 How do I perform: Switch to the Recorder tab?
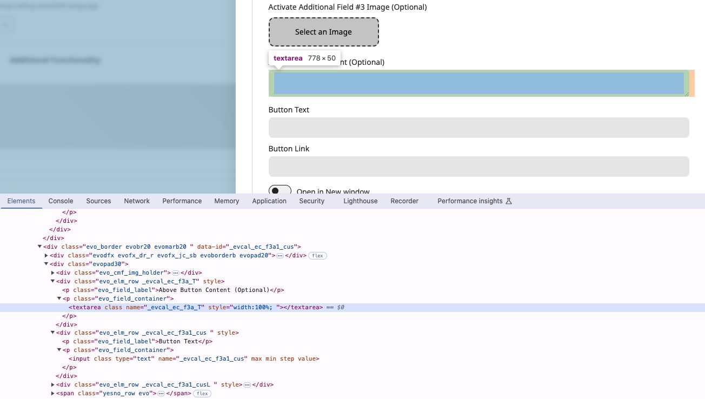[x=404, y=201]
